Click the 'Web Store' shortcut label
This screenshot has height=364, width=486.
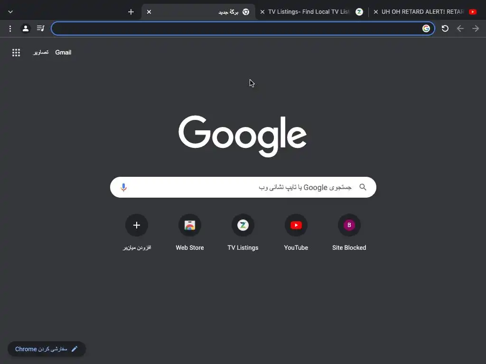point(190,247)
